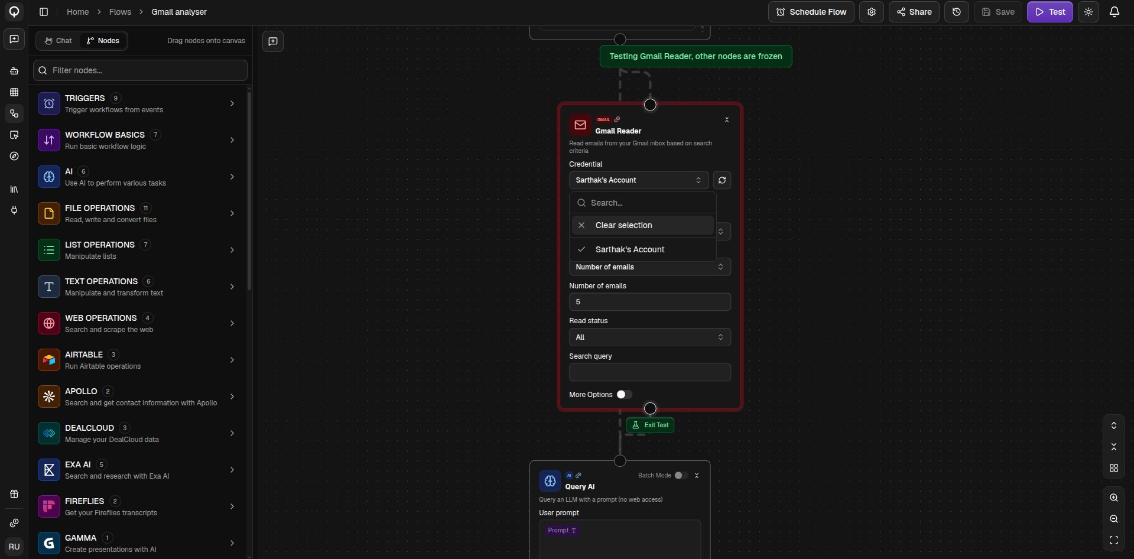Open flow settings gear icon
The height and width of the screenshot is (559, 1134).
[x=872, y=12]
